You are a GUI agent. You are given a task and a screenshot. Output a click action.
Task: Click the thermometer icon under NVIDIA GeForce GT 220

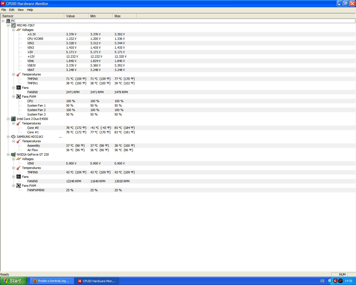19,168
